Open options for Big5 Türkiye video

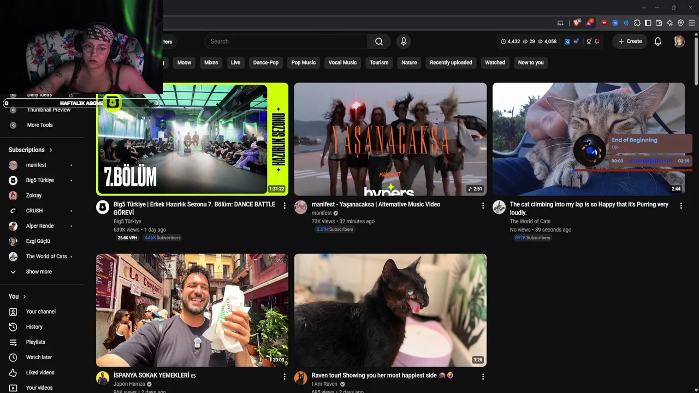tap(285, 206)
